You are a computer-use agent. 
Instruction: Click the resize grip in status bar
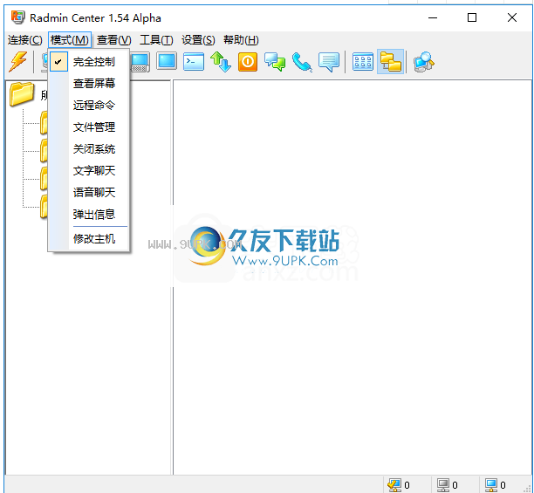pos(529,489)
